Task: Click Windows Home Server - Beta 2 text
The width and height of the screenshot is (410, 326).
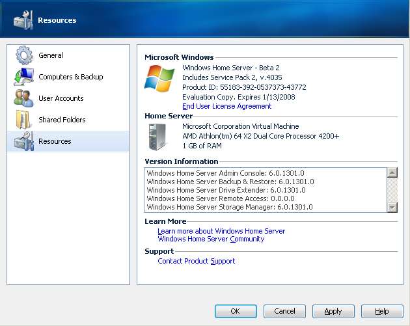Action: click(x=231, y=68)
